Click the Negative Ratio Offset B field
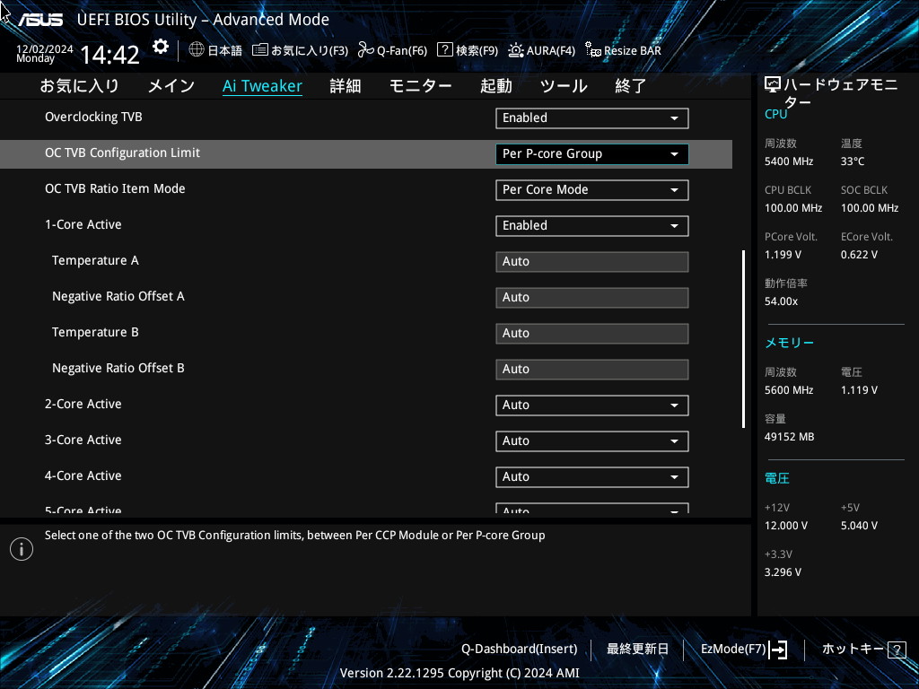 (592, 369)
